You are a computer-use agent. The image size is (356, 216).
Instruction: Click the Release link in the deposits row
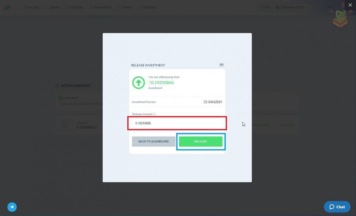point(287,125)
